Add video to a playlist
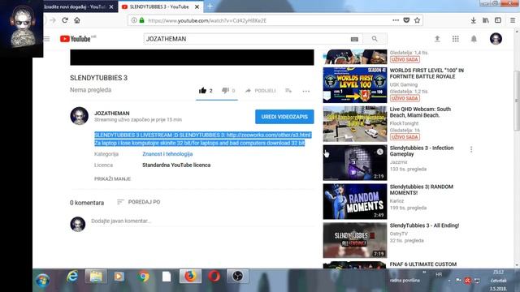The height and width of the screenshot is (292, 520). pyautogui.click(x=288, y=90)
